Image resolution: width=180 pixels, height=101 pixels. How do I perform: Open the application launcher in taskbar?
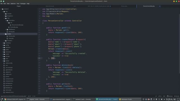(x=1, y=99)
